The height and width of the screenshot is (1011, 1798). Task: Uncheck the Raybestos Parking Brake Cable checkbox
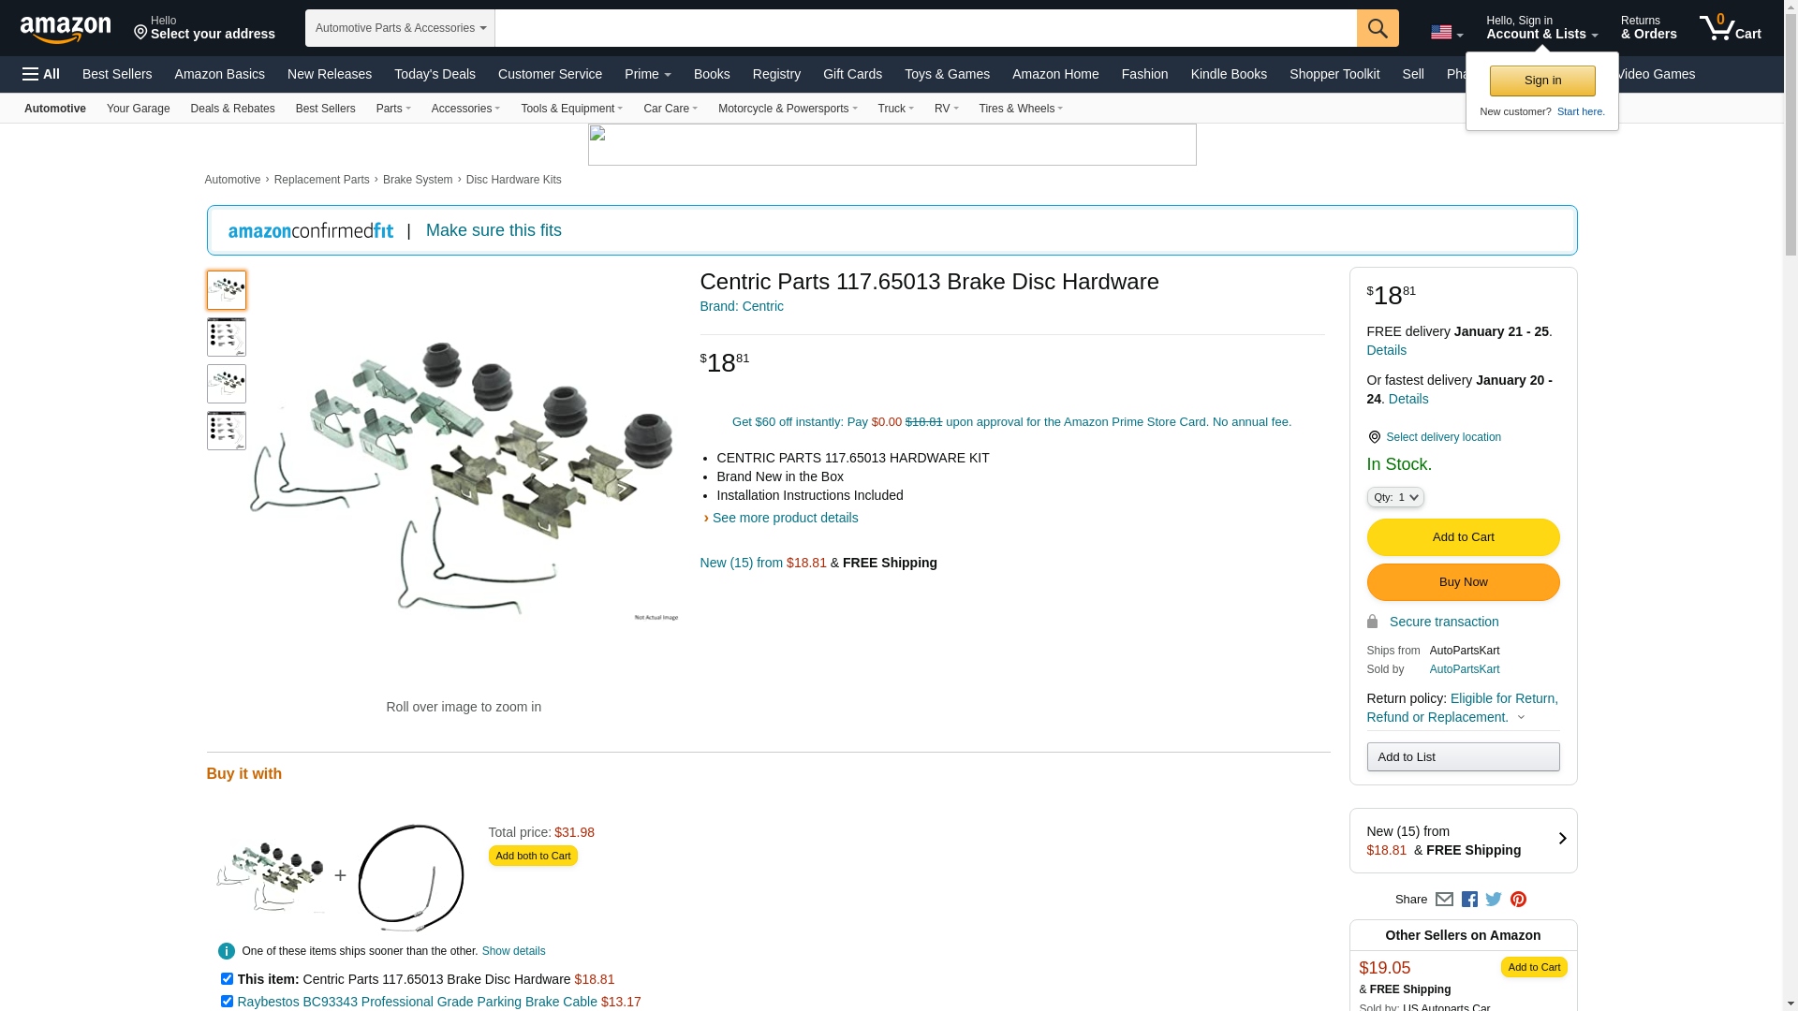pyautogui.click(x=227, y=1002)
